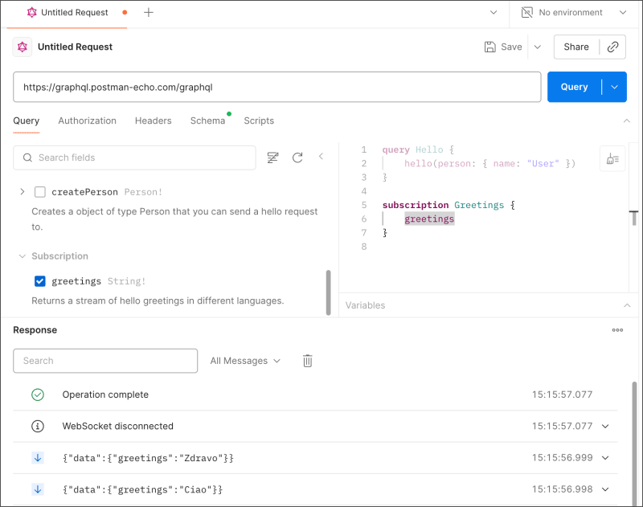Expand the WebSocket disconnected message details
The image size is (643, 507).
coord(605,426)
